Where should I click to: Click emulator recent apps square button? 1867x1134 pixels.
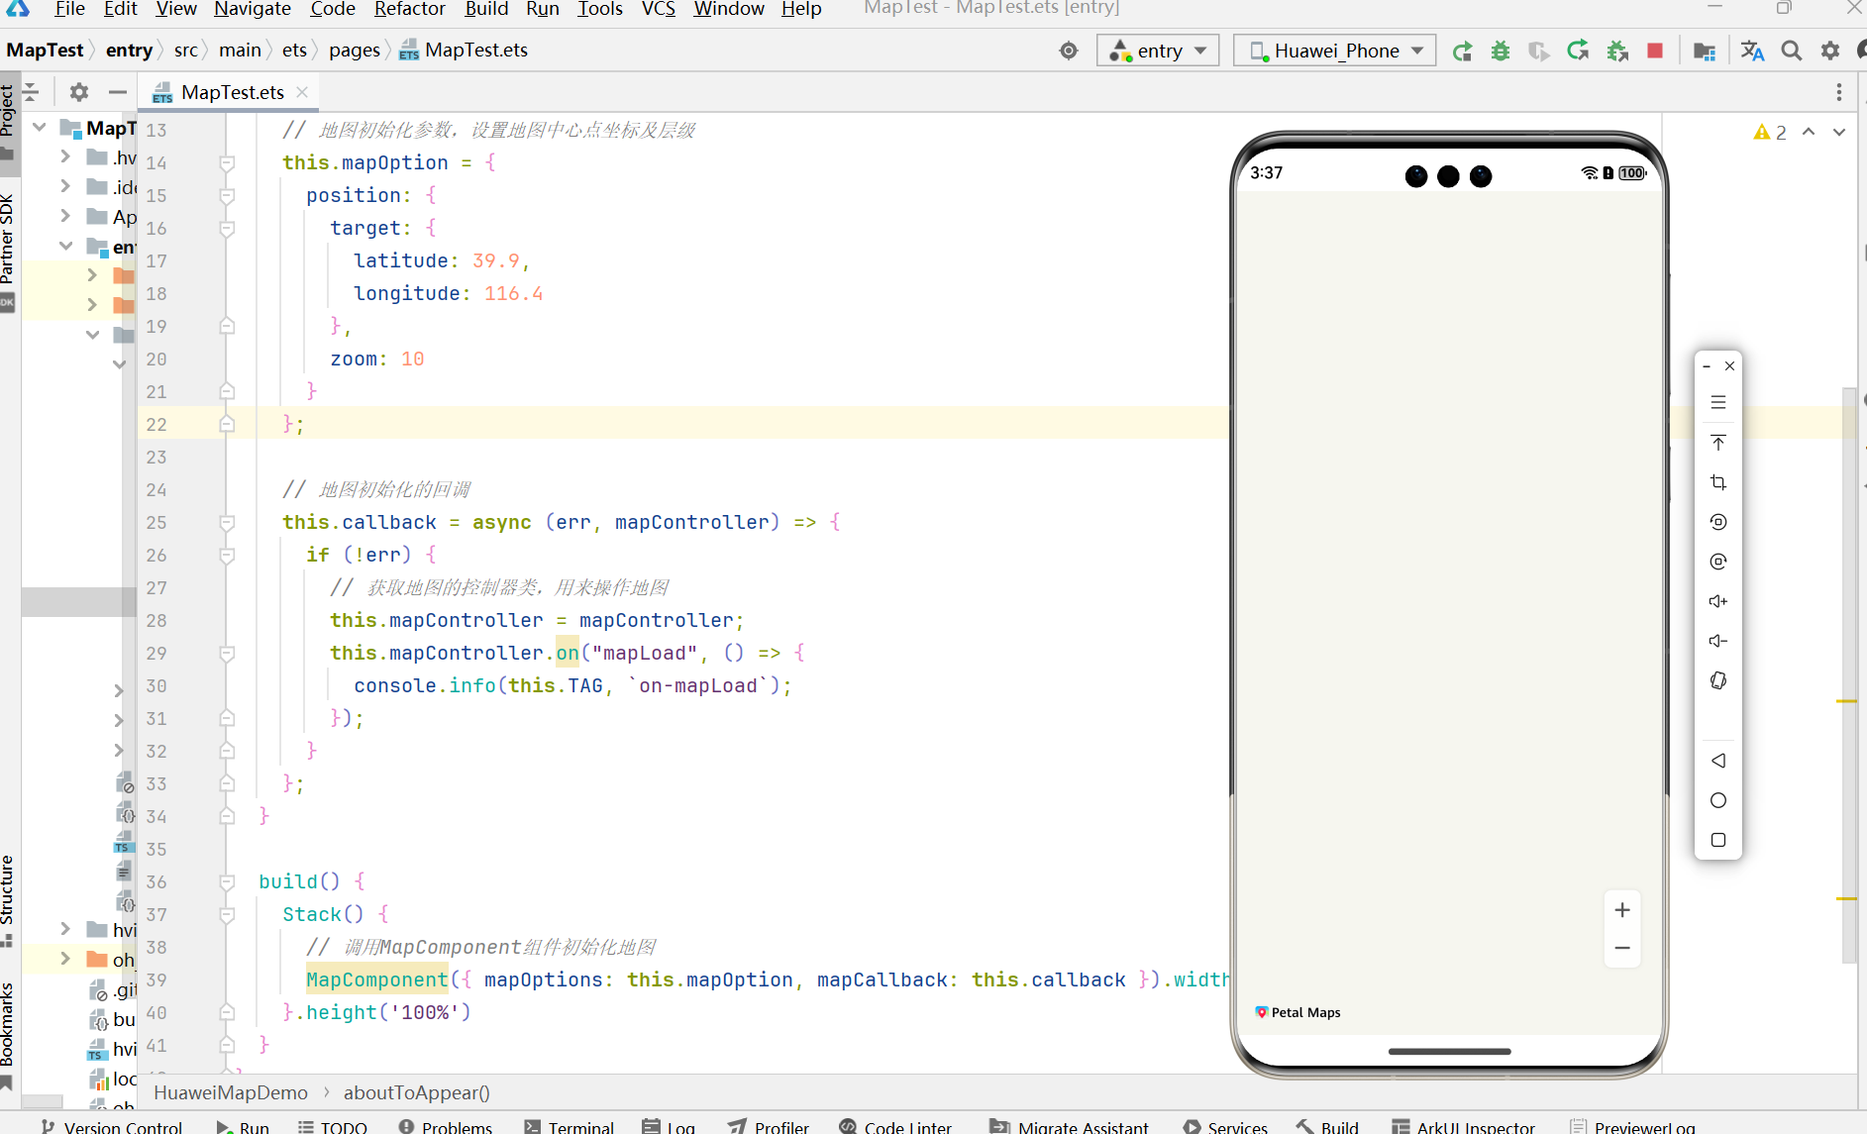[1718, 840]
